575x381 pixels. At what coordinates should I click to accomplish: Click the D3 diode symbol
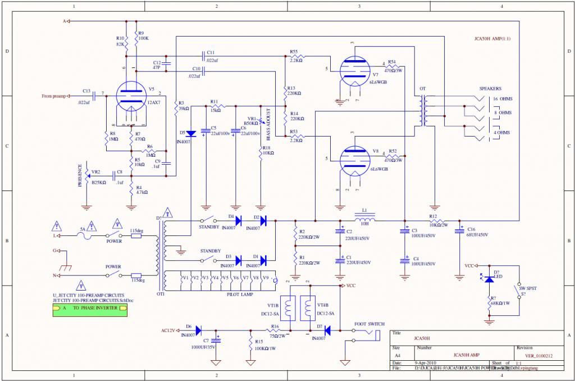(x=238, y=261)
